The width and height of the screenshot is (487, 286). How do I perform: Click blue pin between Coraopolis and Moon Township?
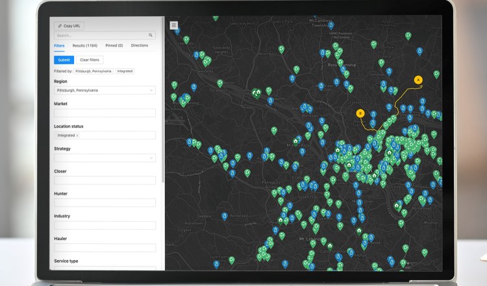point(194,88)
